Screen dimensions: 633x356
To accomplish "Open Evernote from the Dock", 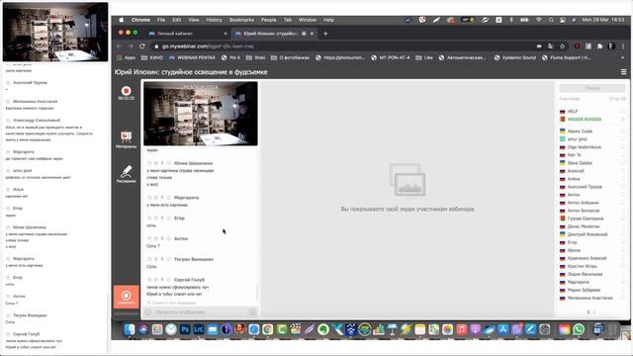I will [323, 329].
